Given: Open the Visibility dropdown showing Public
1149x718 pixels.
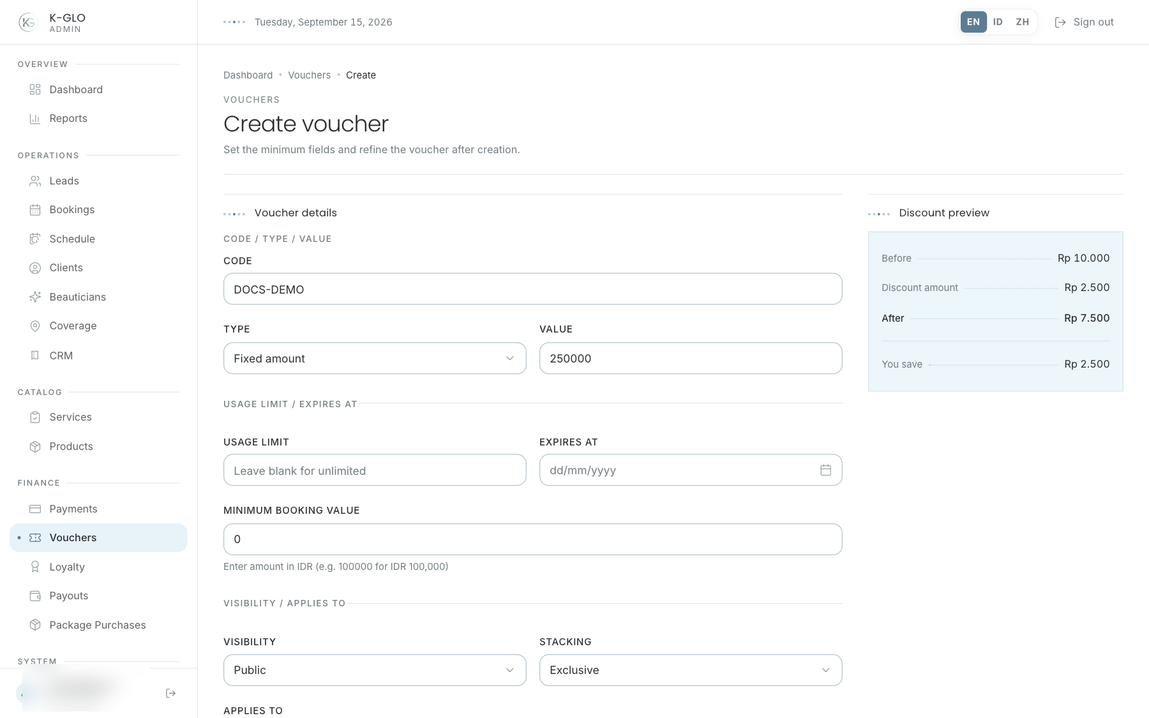Looking at the screenshot, I should (x=375, y=670).
